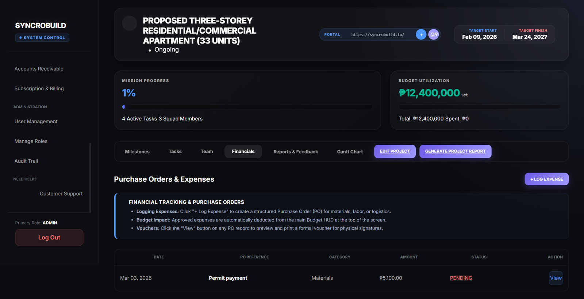Click the SYNCROBUILD logo text

pyautogui.click(x=41, y=26)
